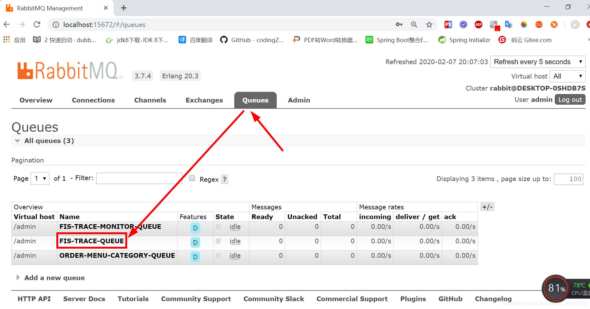Click idle state of FIS-TRACE-QUEUE
This screenshot has width=590, height=309.
click(235, 241)
